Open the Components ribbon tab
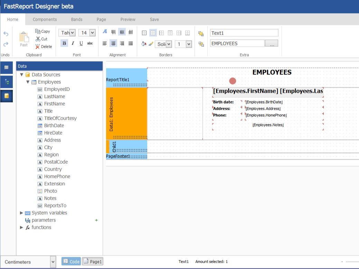The width and height of the screenshot is (359, 269). (x=45, y=19)
